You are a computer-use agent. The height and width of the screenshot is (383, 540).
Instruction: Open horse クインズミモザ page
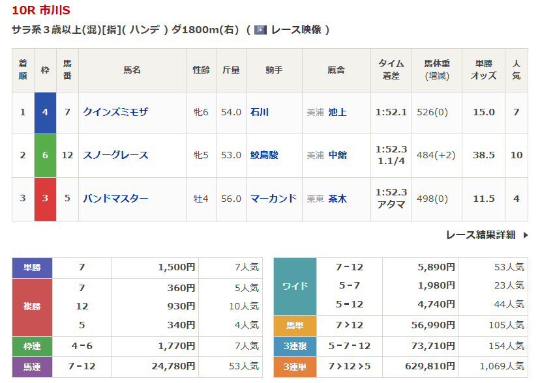point(115,112)
